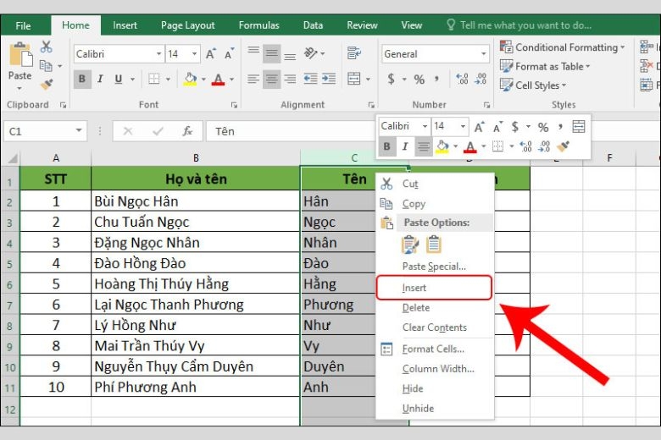Switch to the Page Layout tab
Image resolution: width=661 pixels, height=440 pixels.
coord(187,25)
